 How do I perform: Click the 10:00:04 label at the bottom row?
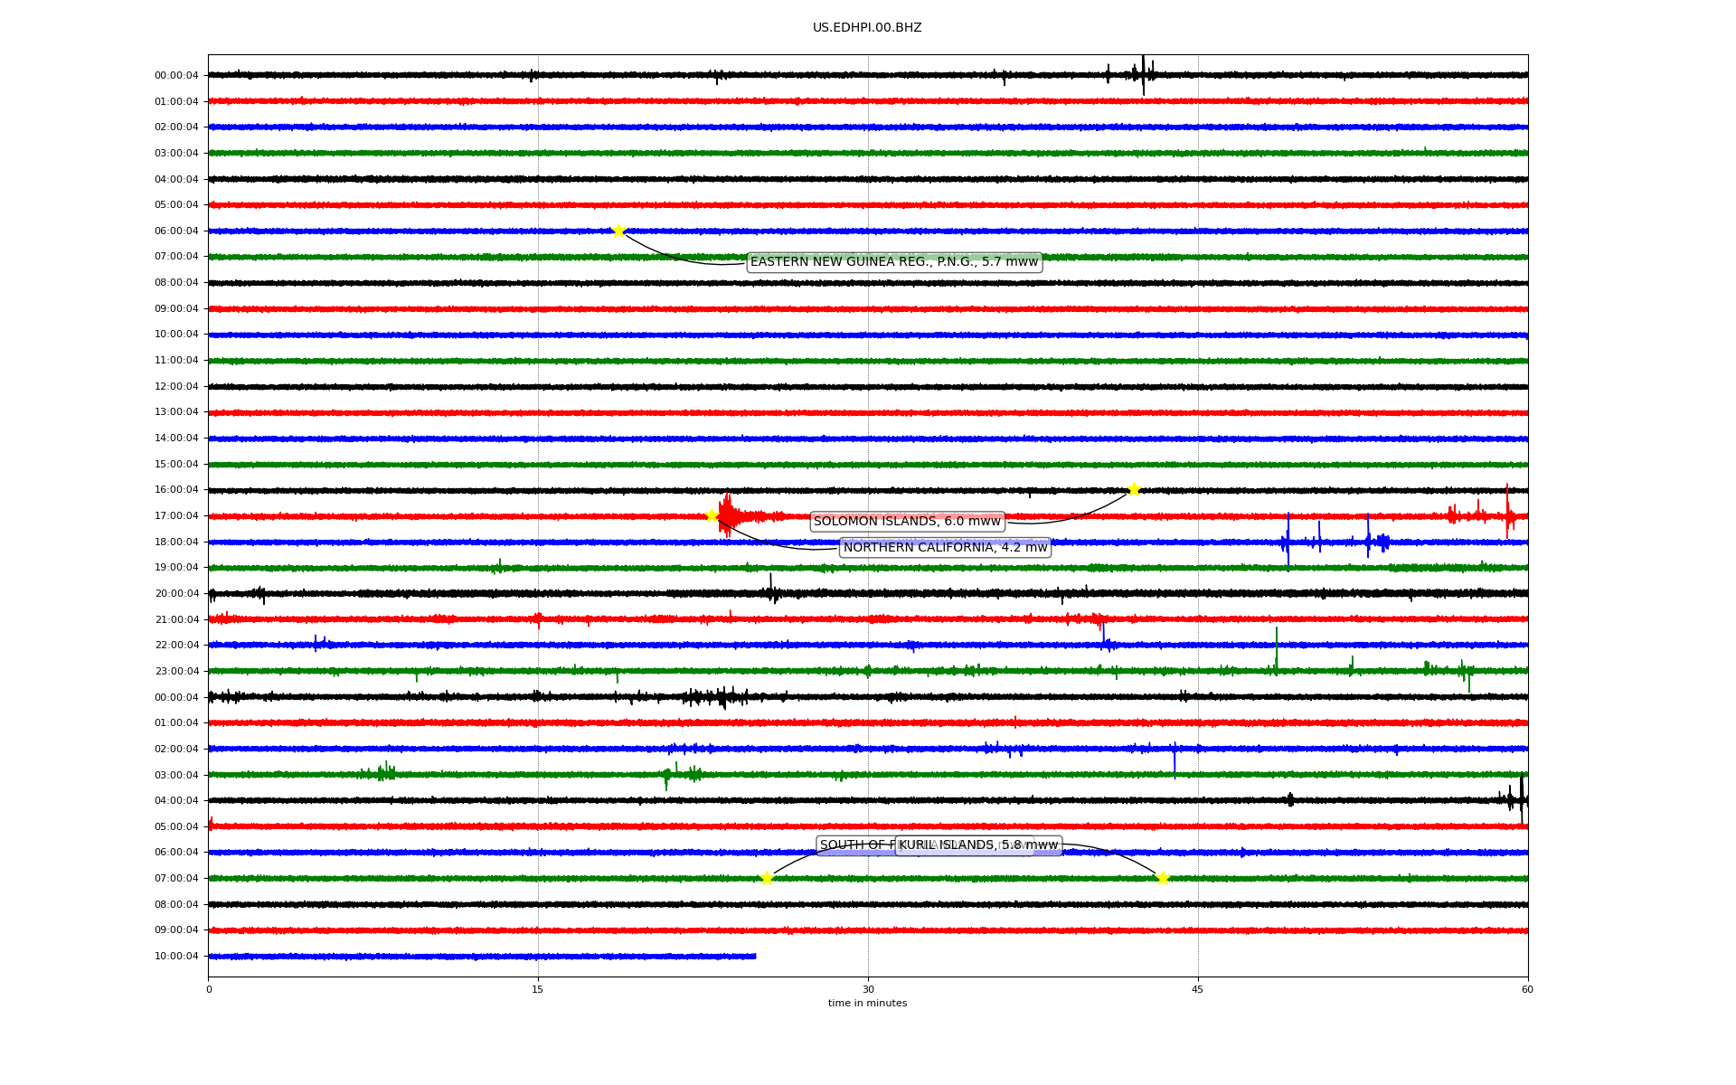click(176, 957)
